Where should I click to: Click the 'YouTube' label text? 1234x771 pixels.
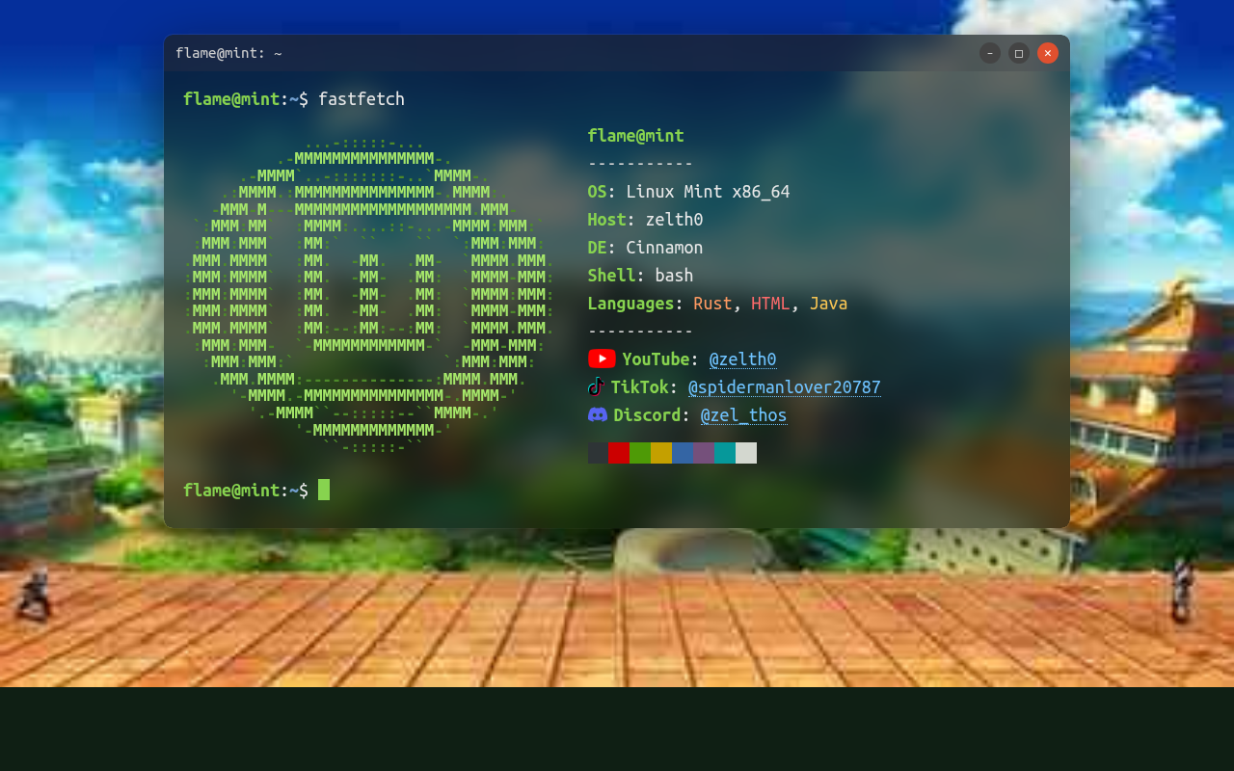click(656, 359)
